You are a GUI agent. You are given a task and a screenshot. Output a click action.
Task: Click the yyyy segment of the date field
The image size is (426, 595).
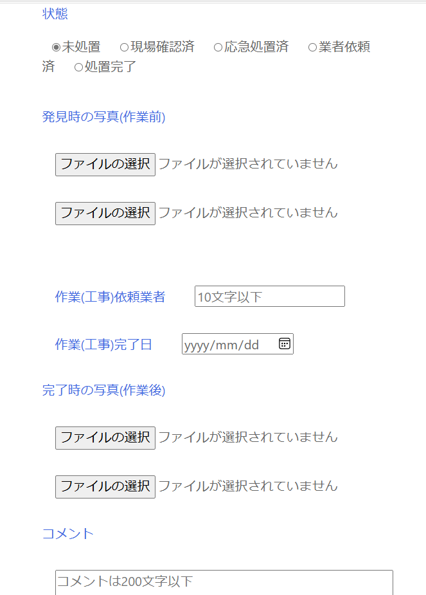(x=197, y=345)
